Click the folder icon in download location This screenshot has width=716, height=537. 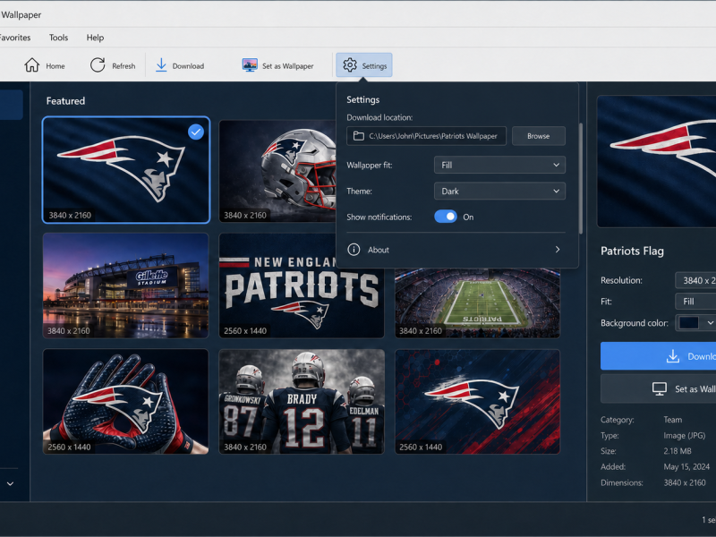click(359, 136)
